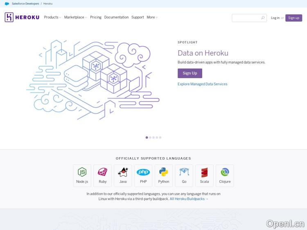Click Salesforce Developers breadcrumb link
307x230 pixels.
point(25,4)
